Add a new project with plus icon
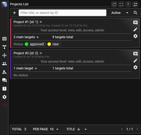Viewport: 141px width, 135px height. click(x=14, y=13)
